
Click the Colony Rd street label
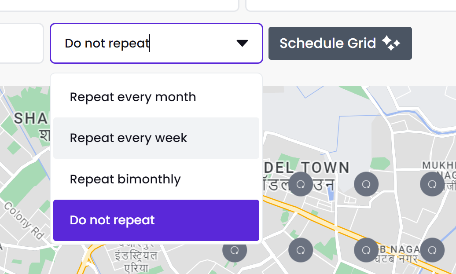tap(25, 221)
